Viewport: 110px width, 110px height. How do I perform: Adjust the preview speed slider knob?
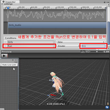click(x=97, y=52)
